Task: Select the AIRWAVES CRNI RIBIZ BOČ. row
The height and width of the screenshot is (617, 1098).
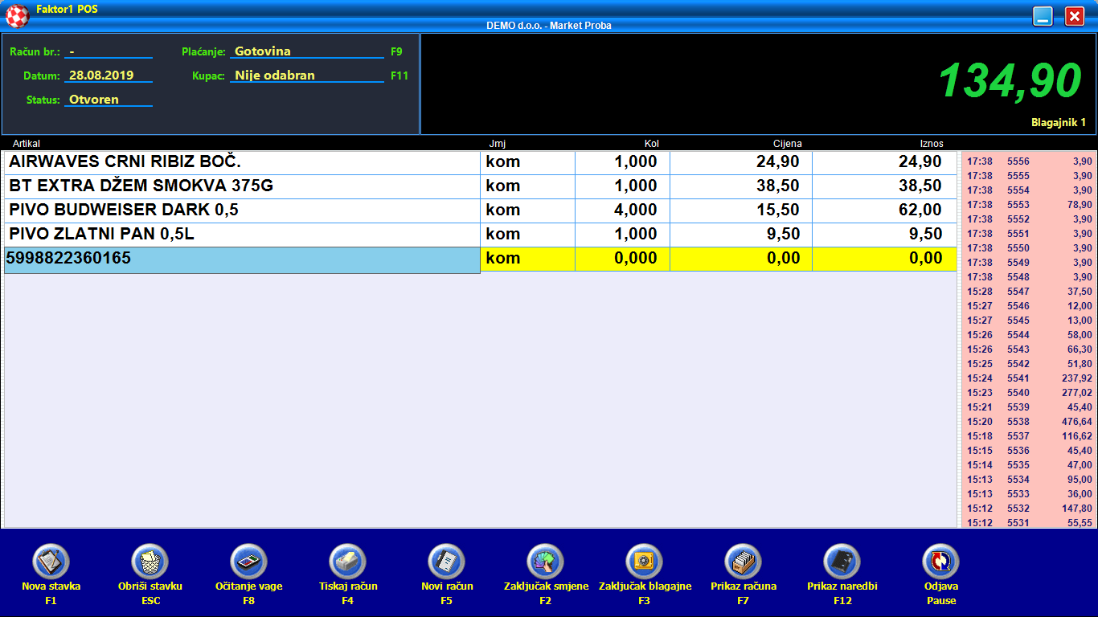Action: pos(242,162)
